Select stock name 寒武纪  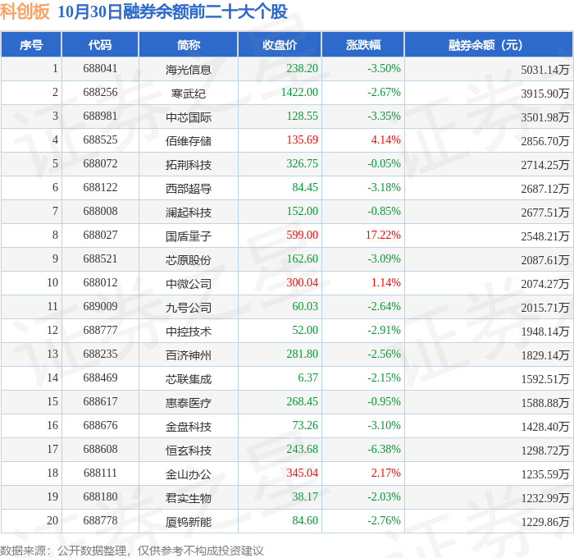[x=188, y=93]
